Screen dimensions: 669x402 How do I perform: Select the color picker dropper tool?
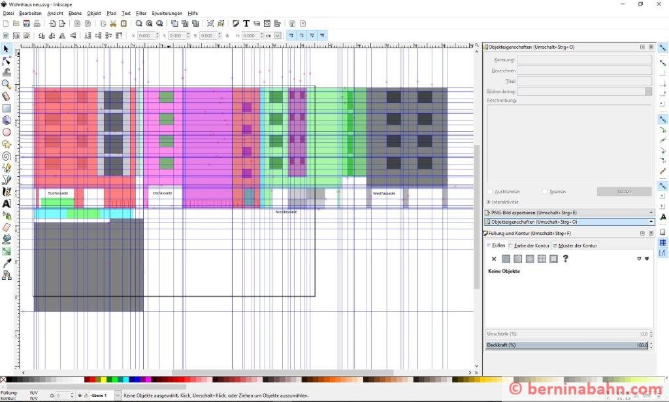(x=7, y=263)
